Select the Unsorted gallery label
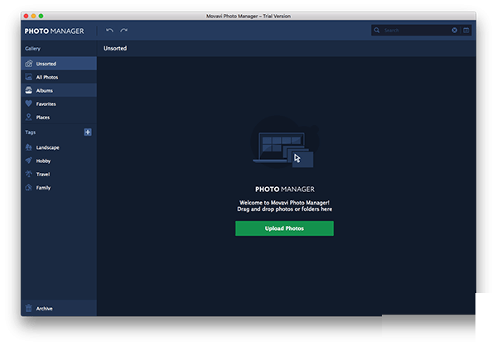 (x=46, y=64)
